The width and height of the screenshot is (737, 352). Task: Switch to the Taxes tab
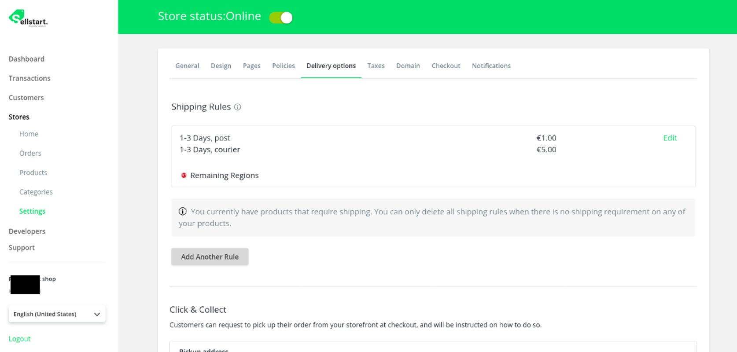pyautogui.click(x=376, y=66)
